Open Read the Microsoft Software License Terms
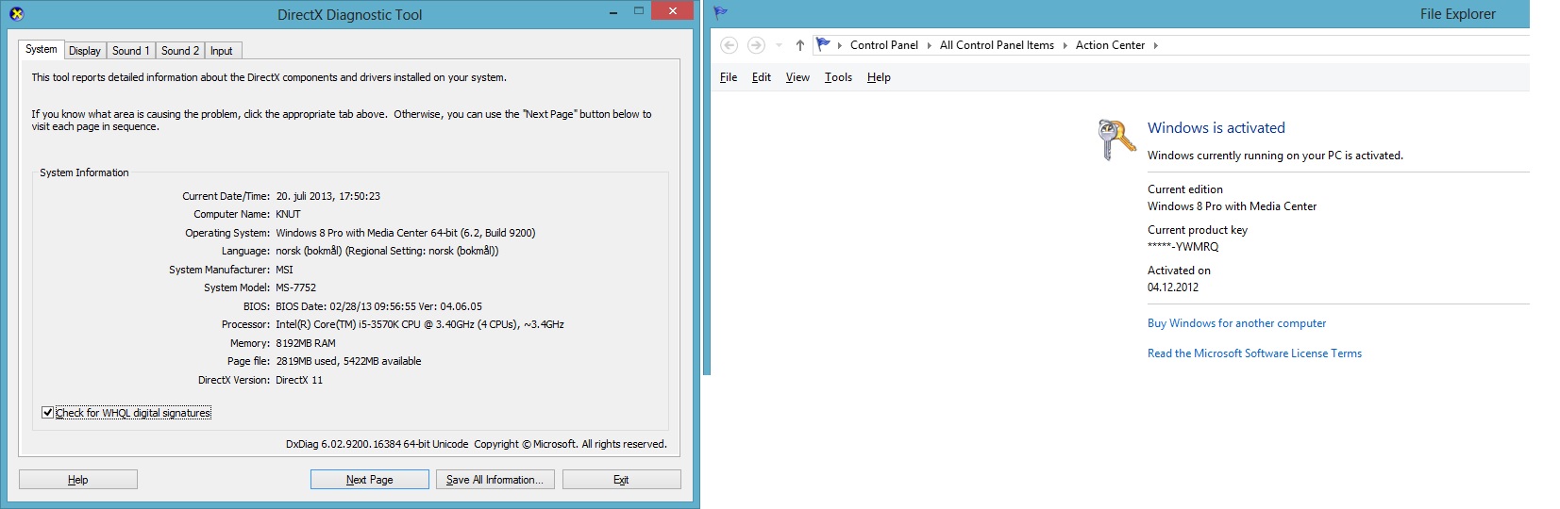This screenshot has width=1560, height=509. point(1254,353)
